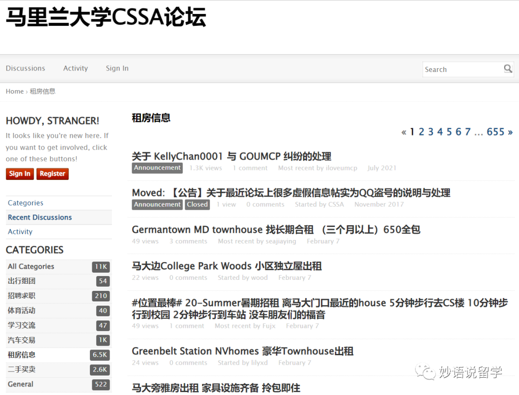Open Germantown MD townhouse 找长期合租 thread
This screenshot has height=395, width=519.
[276, 229]
